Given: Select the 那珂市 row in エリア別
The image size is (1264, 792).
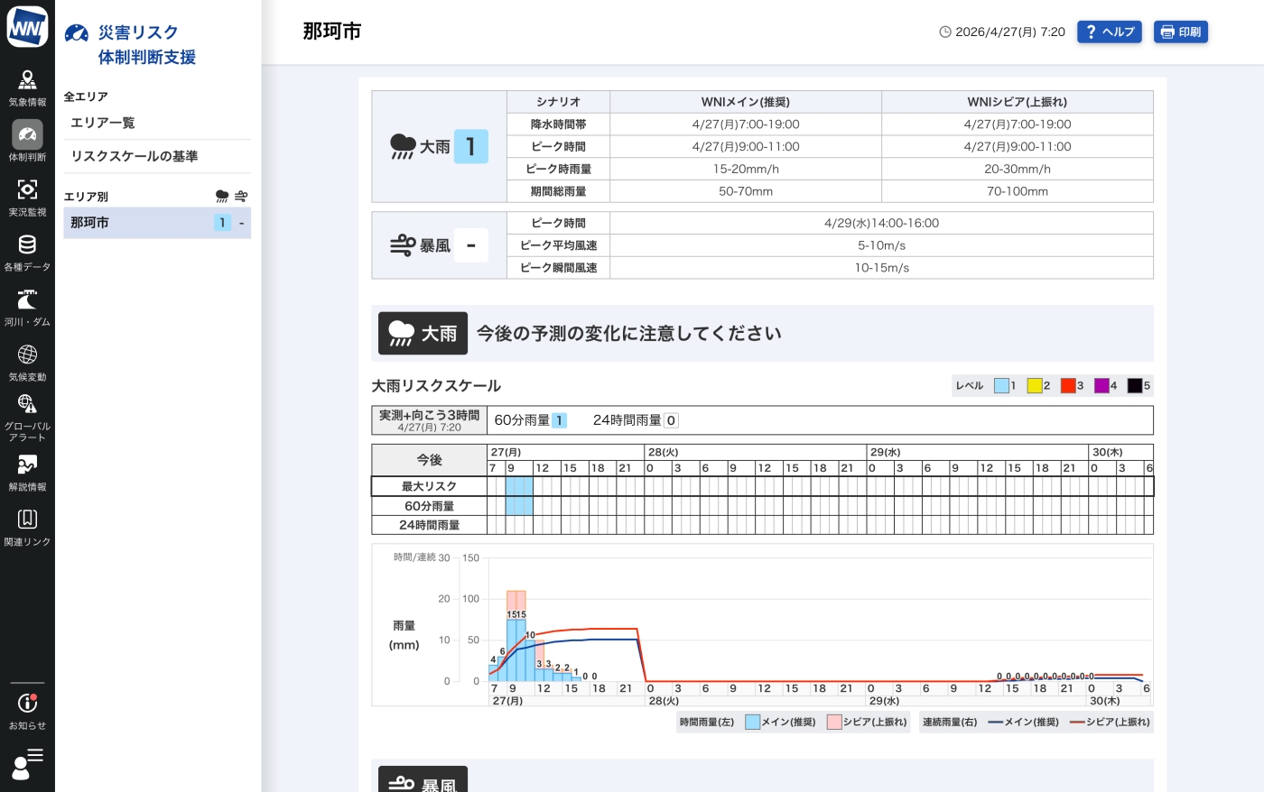Looking at the screenshot, I should (88, 223).
